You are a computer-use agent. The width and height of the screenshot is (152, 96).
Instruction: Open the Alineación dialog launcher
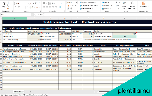pyautogui.click(x=65, y=11)
